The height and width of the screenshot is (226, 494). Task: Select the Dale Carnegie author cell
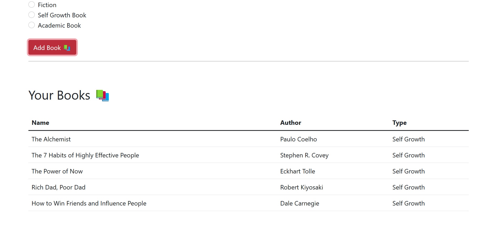(300, 203)
